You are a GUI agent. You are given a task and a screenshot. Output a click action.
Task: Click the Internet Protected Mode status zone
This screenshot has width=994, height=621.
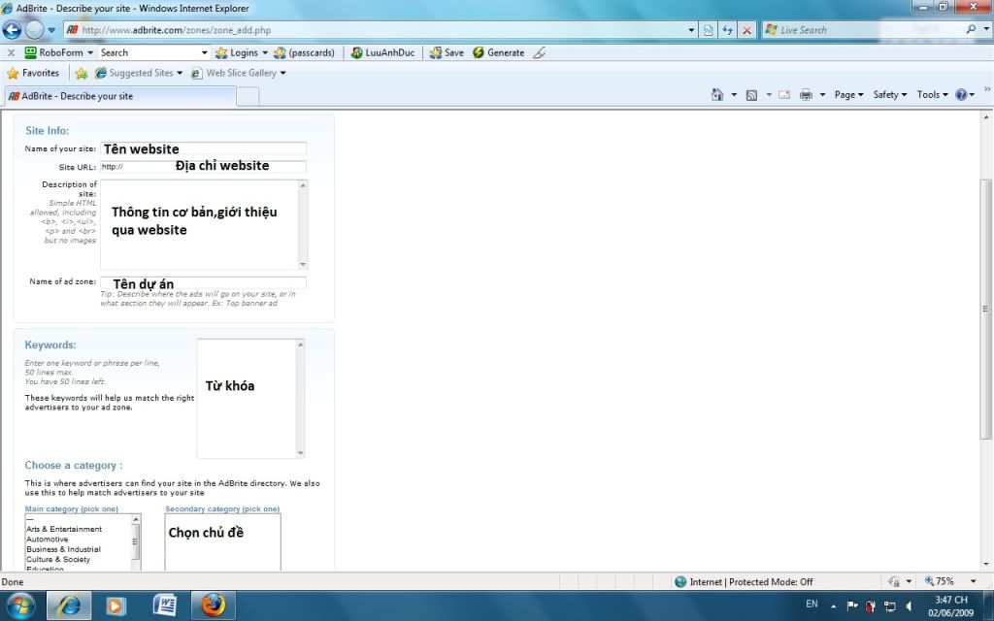click(x=744, y=582)
